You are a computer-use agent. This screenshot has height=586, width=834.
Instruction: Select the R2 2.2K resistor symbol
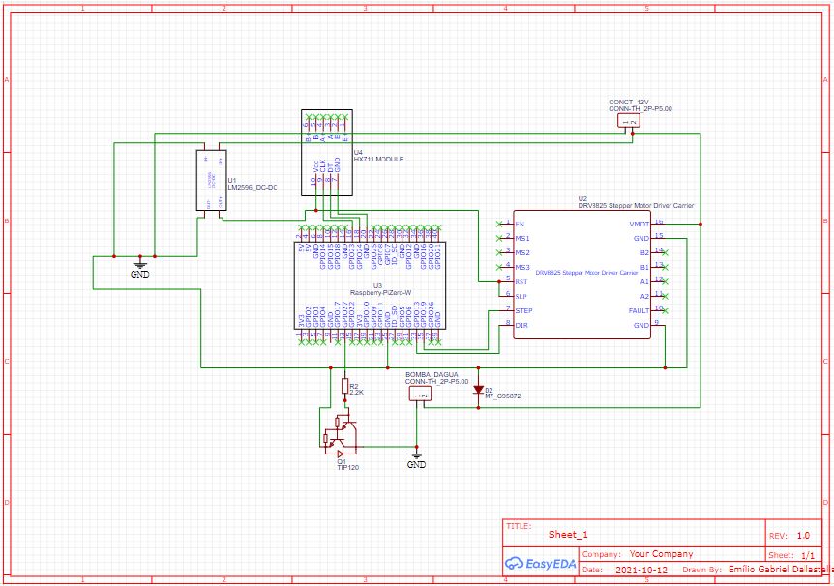(344, 387)
